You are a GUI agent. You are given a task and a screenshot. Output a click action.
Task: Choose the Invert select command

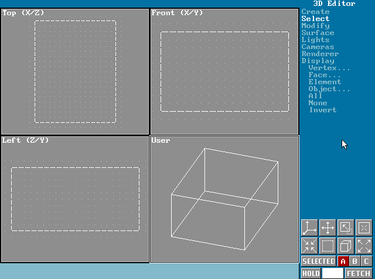pyautogui.click(x=323, y=110)
